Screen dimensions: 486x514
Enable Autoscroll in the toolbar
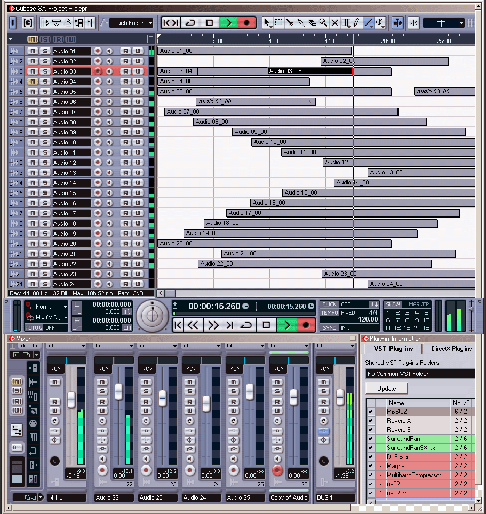pyautogui.click(x=397, y=22)
